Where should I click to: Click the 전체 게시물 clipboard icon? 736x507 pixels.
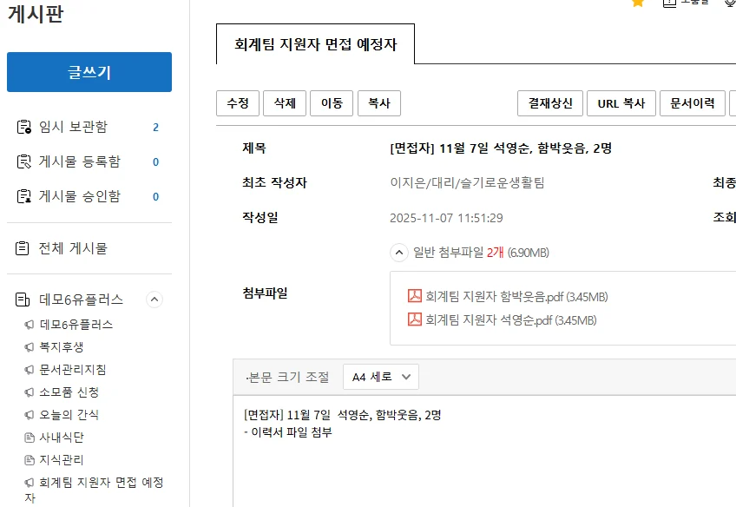(23, 249)
